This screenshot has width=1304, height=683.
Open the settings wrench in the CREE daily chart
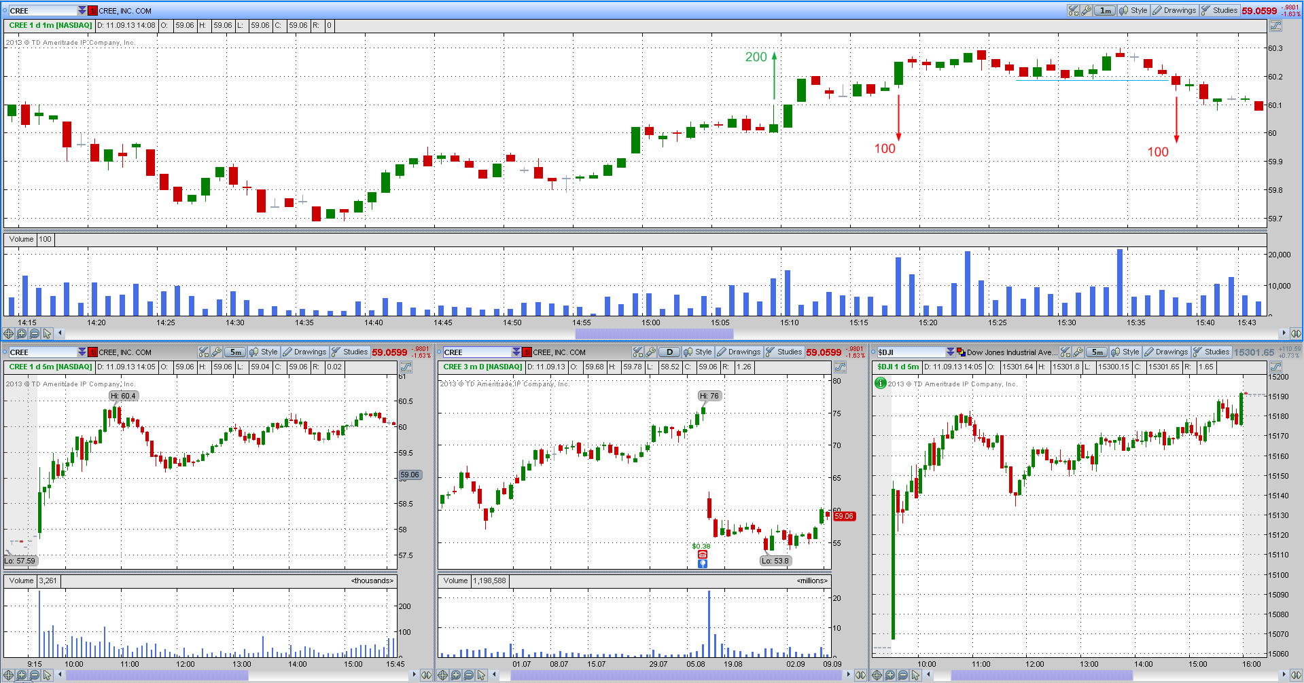tap(650, 352)
